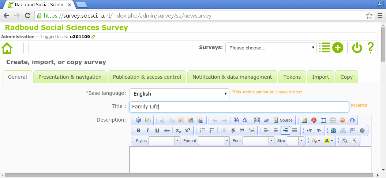Click the green home icon
The height and width of the screenshot is (178, 386).
(x=7, y=48)
